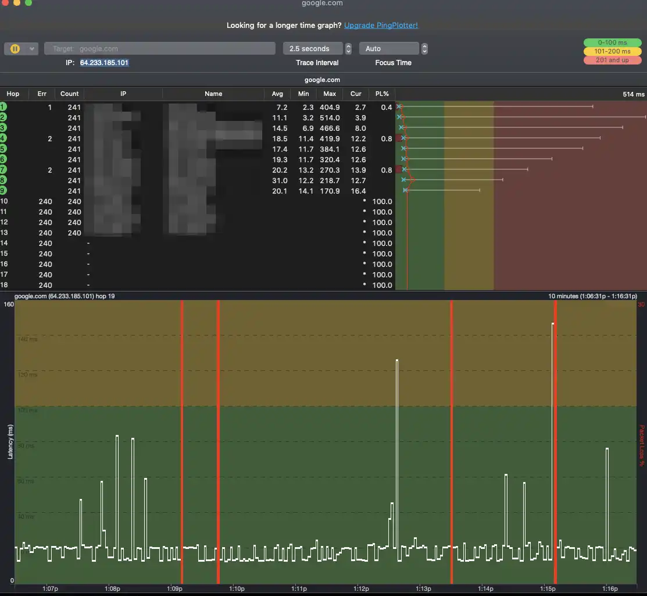Open the dropdown arrow beside pause button
The image size is (647, 596).
click(x=32, y=49)
